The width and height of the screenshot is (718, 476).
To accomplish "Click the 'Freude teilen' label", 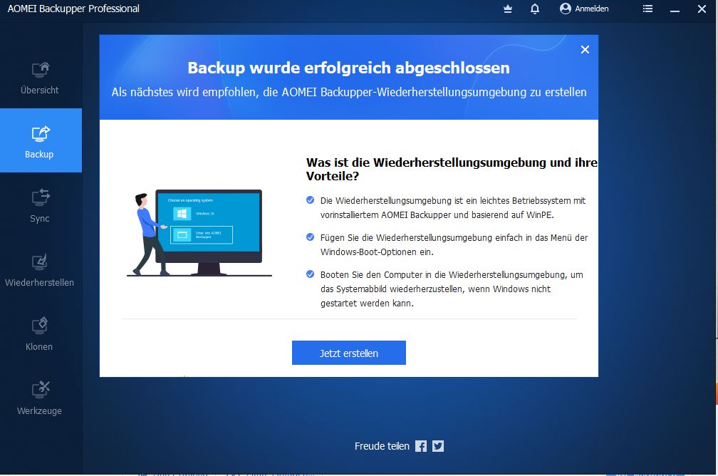I will (382, 446).
